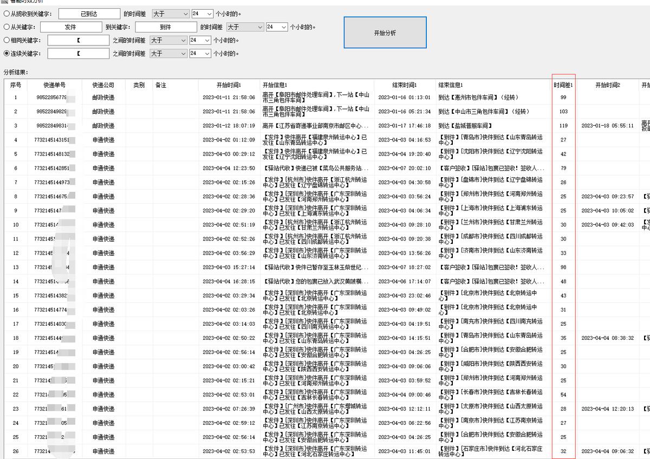The width and height of the screenshot is (650, 459).
Task: Select start time 2023-04-02 01:12:09 cell
Action: pyautogui.click(x=229, y=140)
